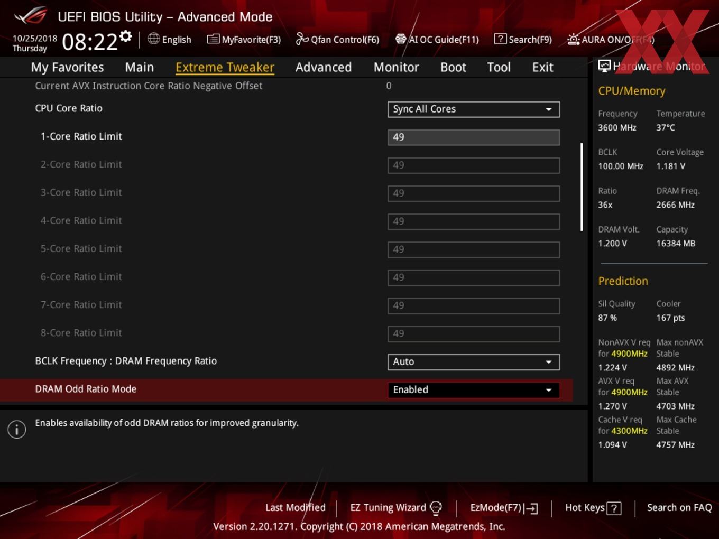The image size is (719, 539).
Task: Select the Extreme Tweaker tab
Action: click(x=225, y=67)
